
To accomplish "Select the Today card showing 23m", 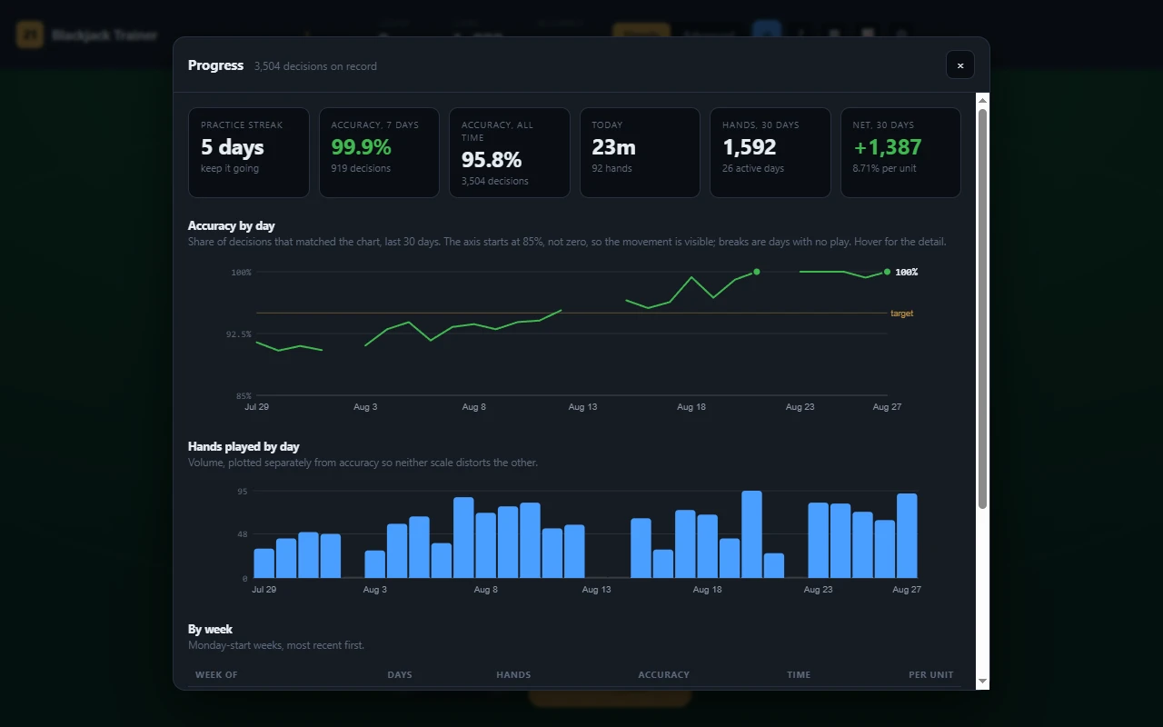I will pyautogui.click(x=640, y=153).
